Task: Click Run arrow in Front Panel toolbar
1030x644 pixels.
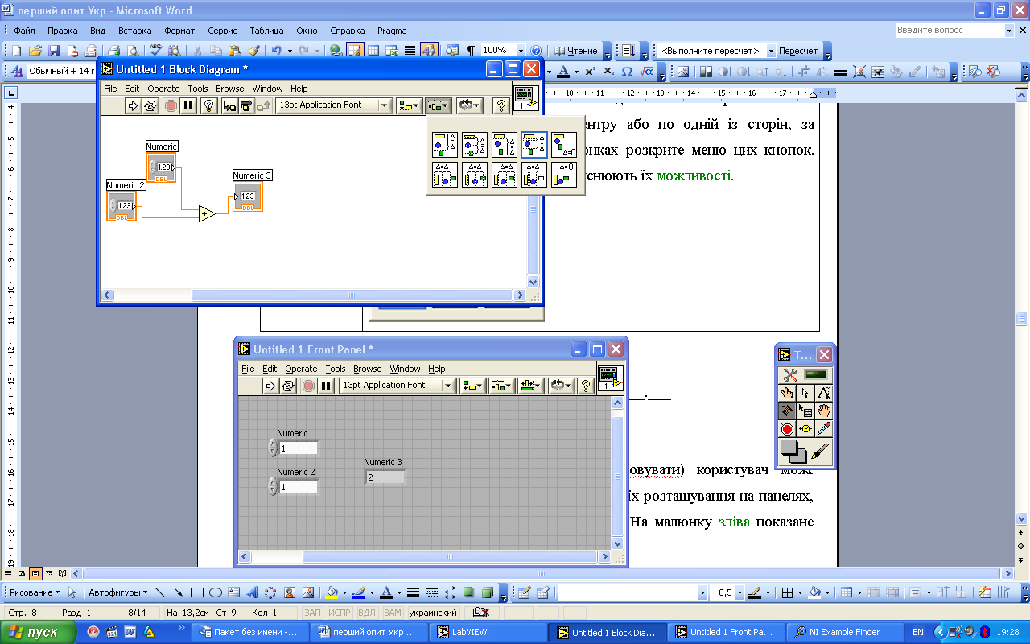Action: pos(271,386)
